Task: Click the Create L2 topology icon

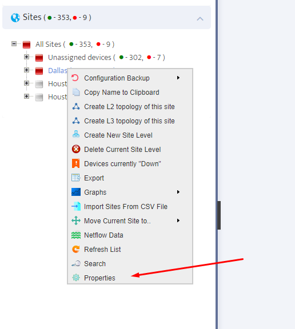Action: pyautogui.click(x=76, y=107)
